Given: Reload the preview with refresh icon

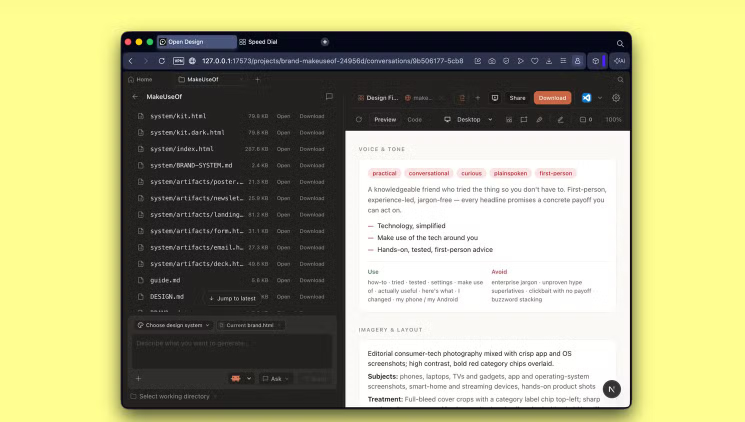Looking at the screenshot, I should [358, 119].
